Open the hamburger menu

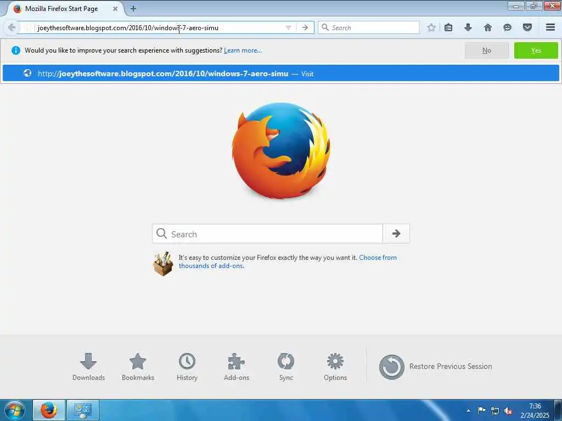pos(550,27)
